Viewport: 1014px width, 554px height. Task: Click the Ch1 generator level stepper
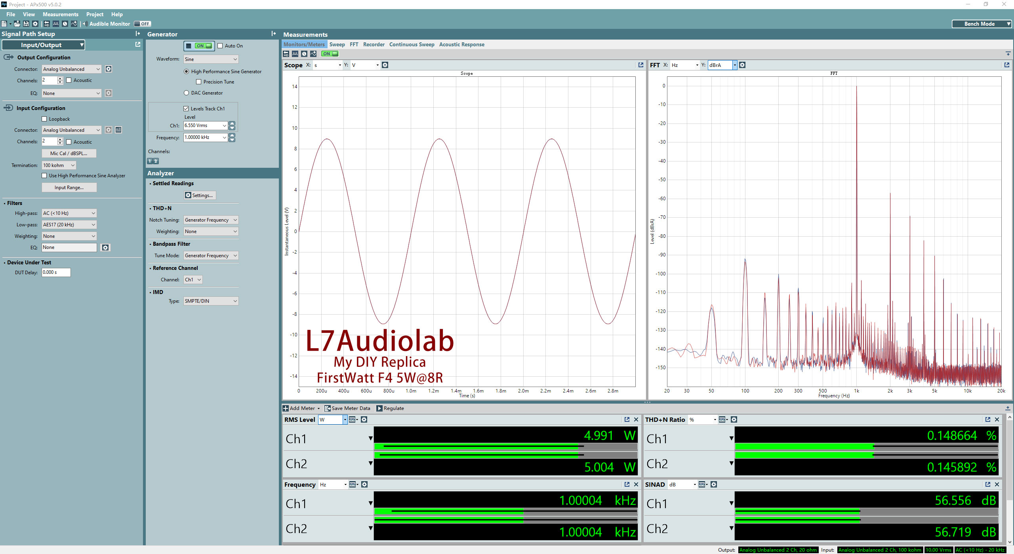tap(232, 126)
